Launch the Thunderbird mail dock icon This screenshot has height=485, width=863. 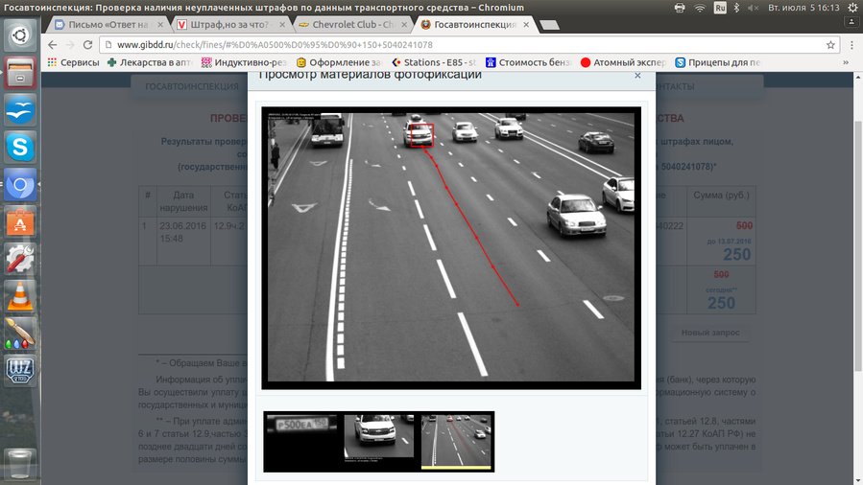[x=20, y=110]
